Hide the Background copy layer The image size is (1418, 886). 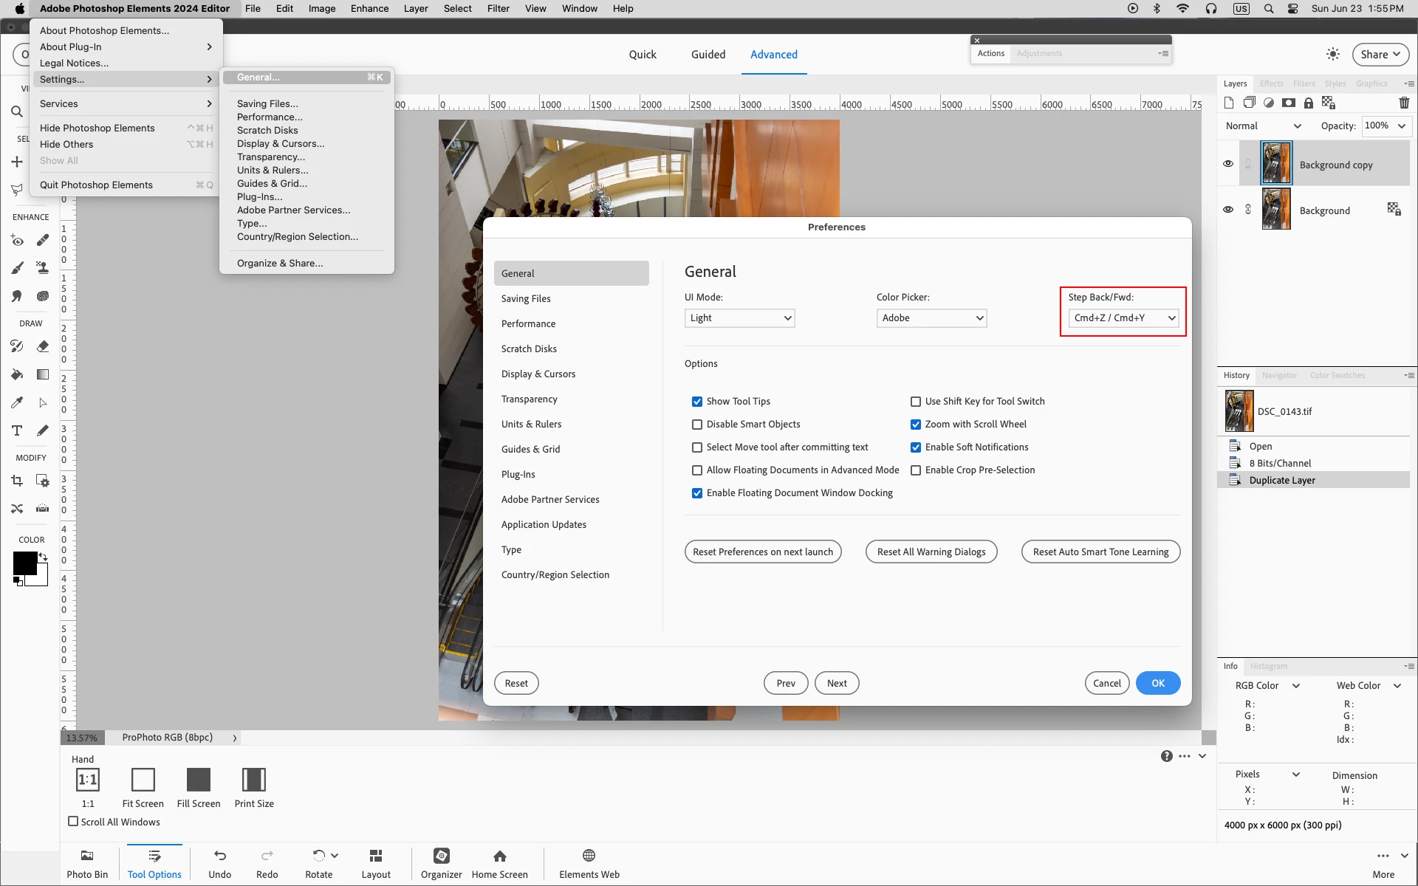1228,164
